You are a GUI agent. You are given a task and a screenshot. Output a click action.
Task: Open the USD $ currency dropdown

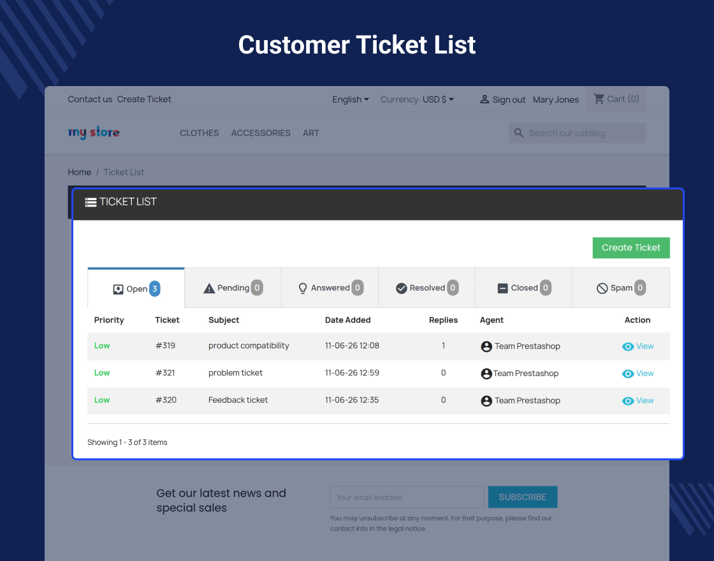pos(438,99)
